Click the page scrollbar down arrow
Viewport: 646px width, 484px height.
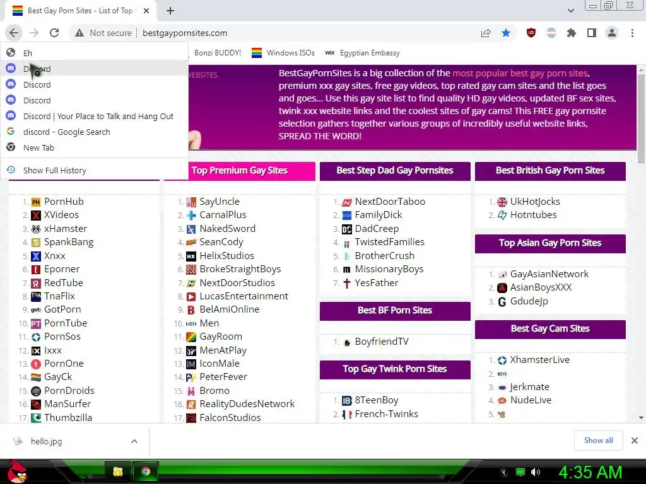point(641,418)
